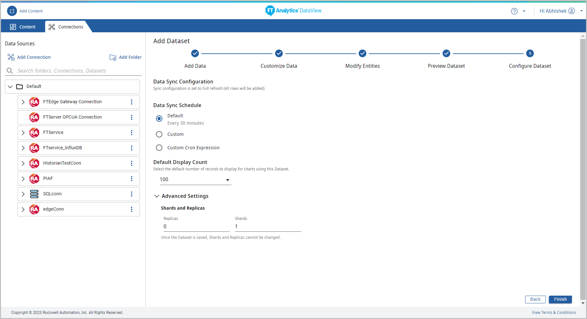
Task: Open the help question mark icon
Action: pos(514,11)
